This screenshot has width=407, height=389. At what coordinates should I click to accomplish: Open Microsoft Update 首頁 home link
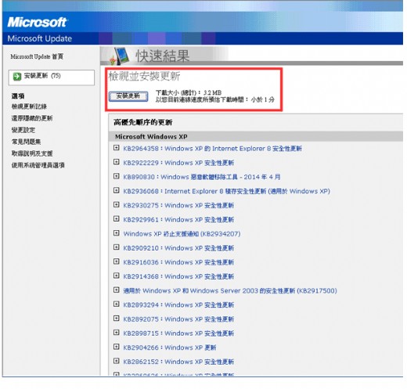[37, 56]
